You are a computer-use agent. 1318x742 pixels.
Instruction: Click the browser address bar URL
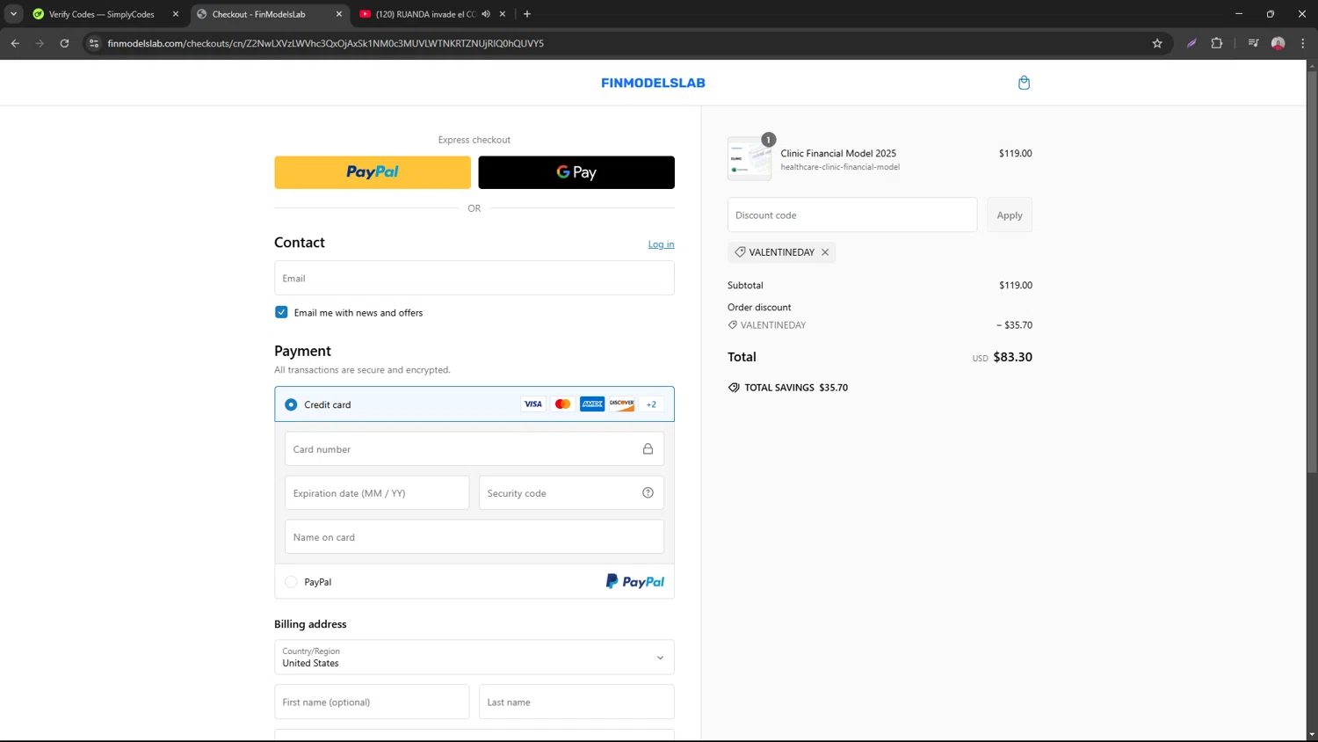point(326,43)
